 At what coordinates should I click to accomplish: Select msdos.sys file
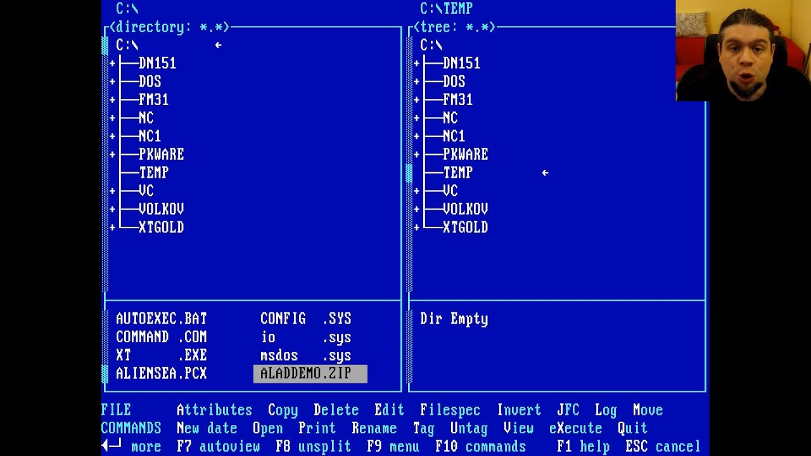coord(305,355)
